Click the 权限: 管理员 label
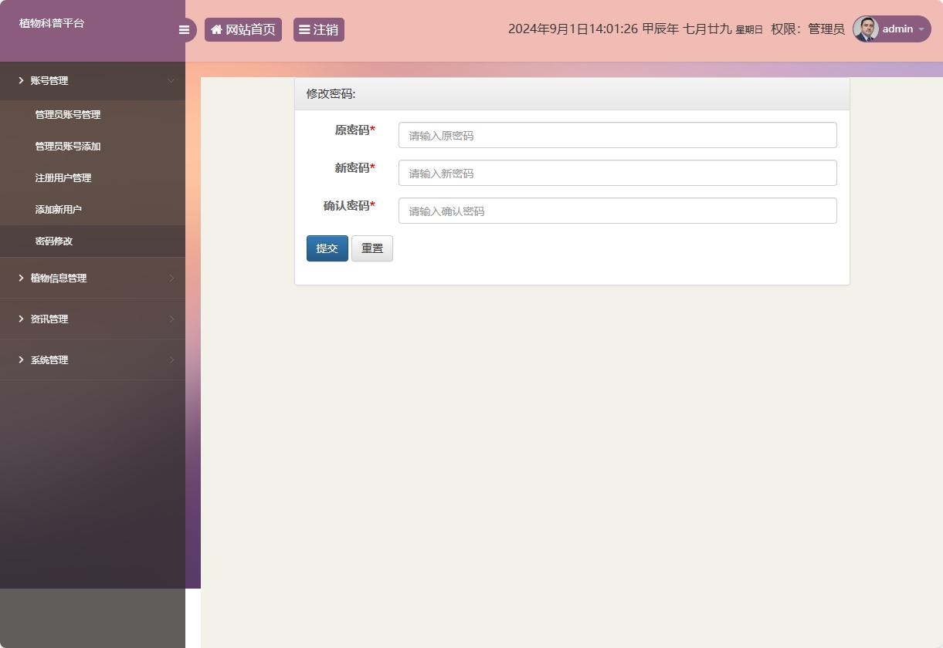Viewport: 943px width, 648px height. (808, 29)
